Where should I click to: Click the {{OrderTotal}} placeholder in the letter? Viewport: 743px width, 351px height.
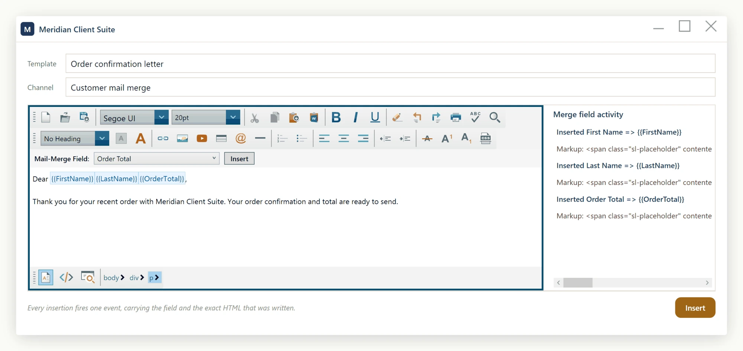coord(162,179)
